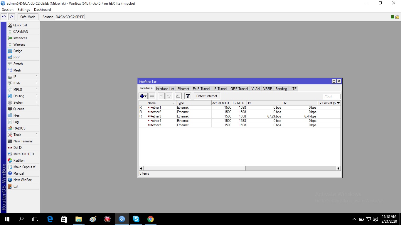Open Chrome from the taskbar
This screenshot has width=401, height=225.
click(150, 219)
